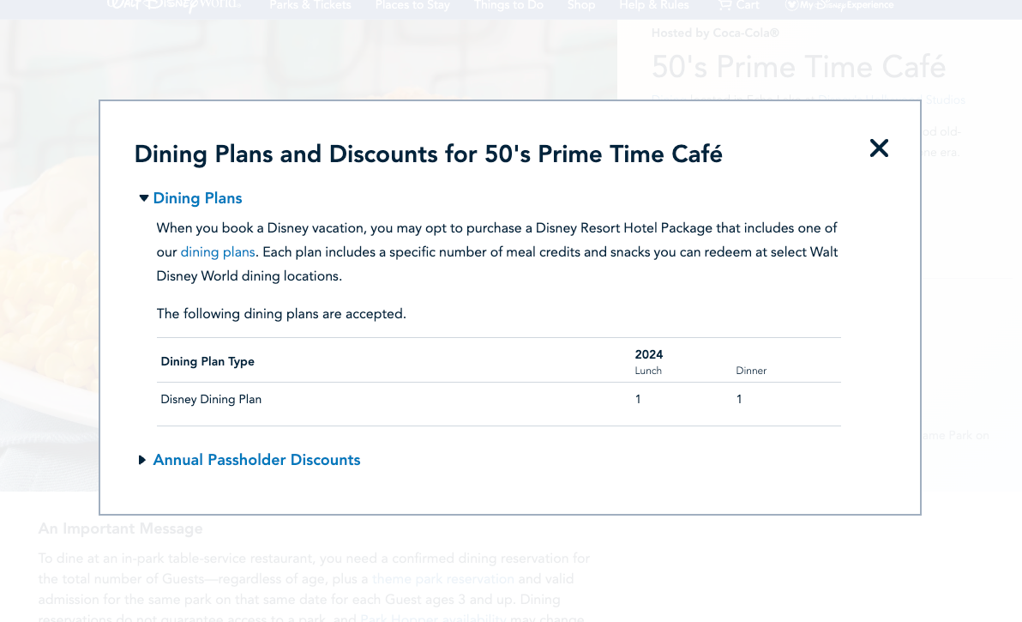This screenshot has width=1022, height=622.
Task: Open the Parks & Tickets menu
Action: pos(310,5)
